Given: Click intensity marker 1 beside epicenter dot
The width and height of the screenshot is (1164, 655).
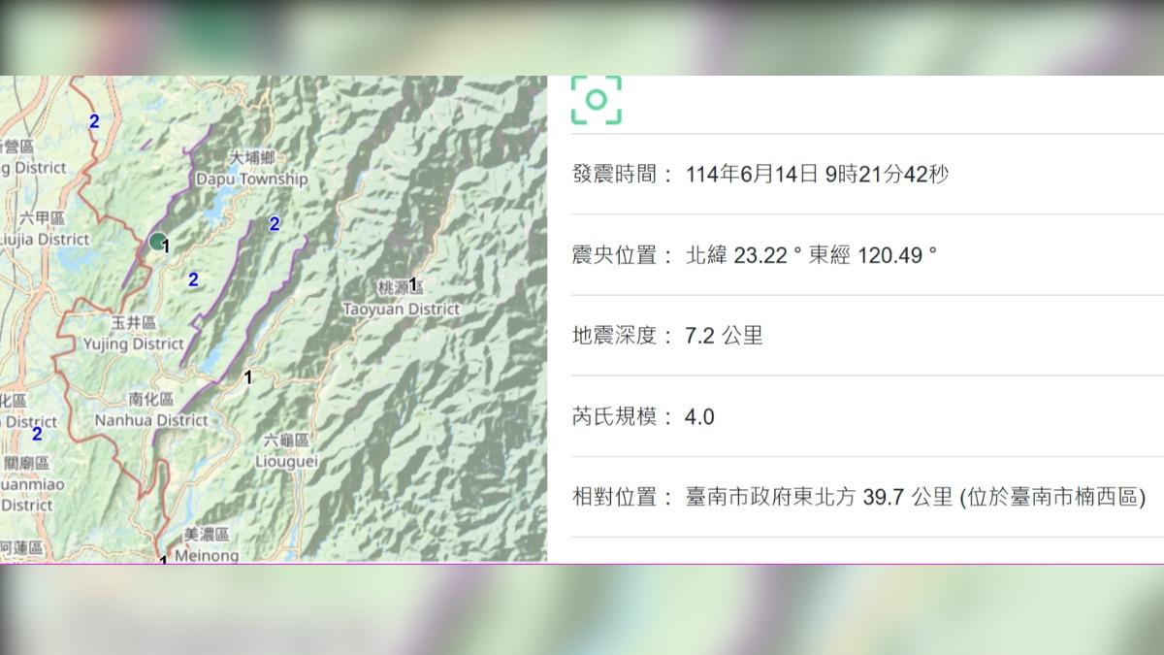Looking at the screenshot, I should [x=167, y=246].
